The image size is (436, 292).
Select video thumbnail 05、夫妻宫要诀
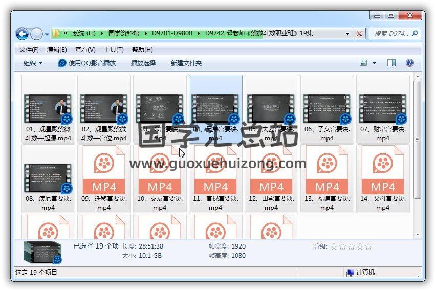(x=271, y=108)
